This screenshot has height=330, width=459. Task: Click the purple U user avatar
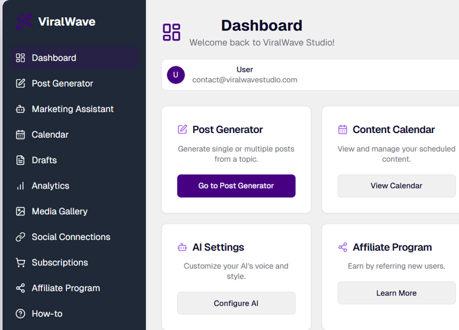176,75
